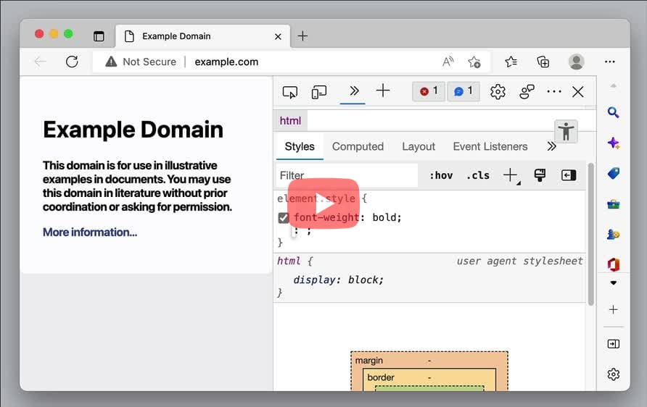Switch to the Styles tab
Screen dimensions: 647x407
click(x=300, y=147)
